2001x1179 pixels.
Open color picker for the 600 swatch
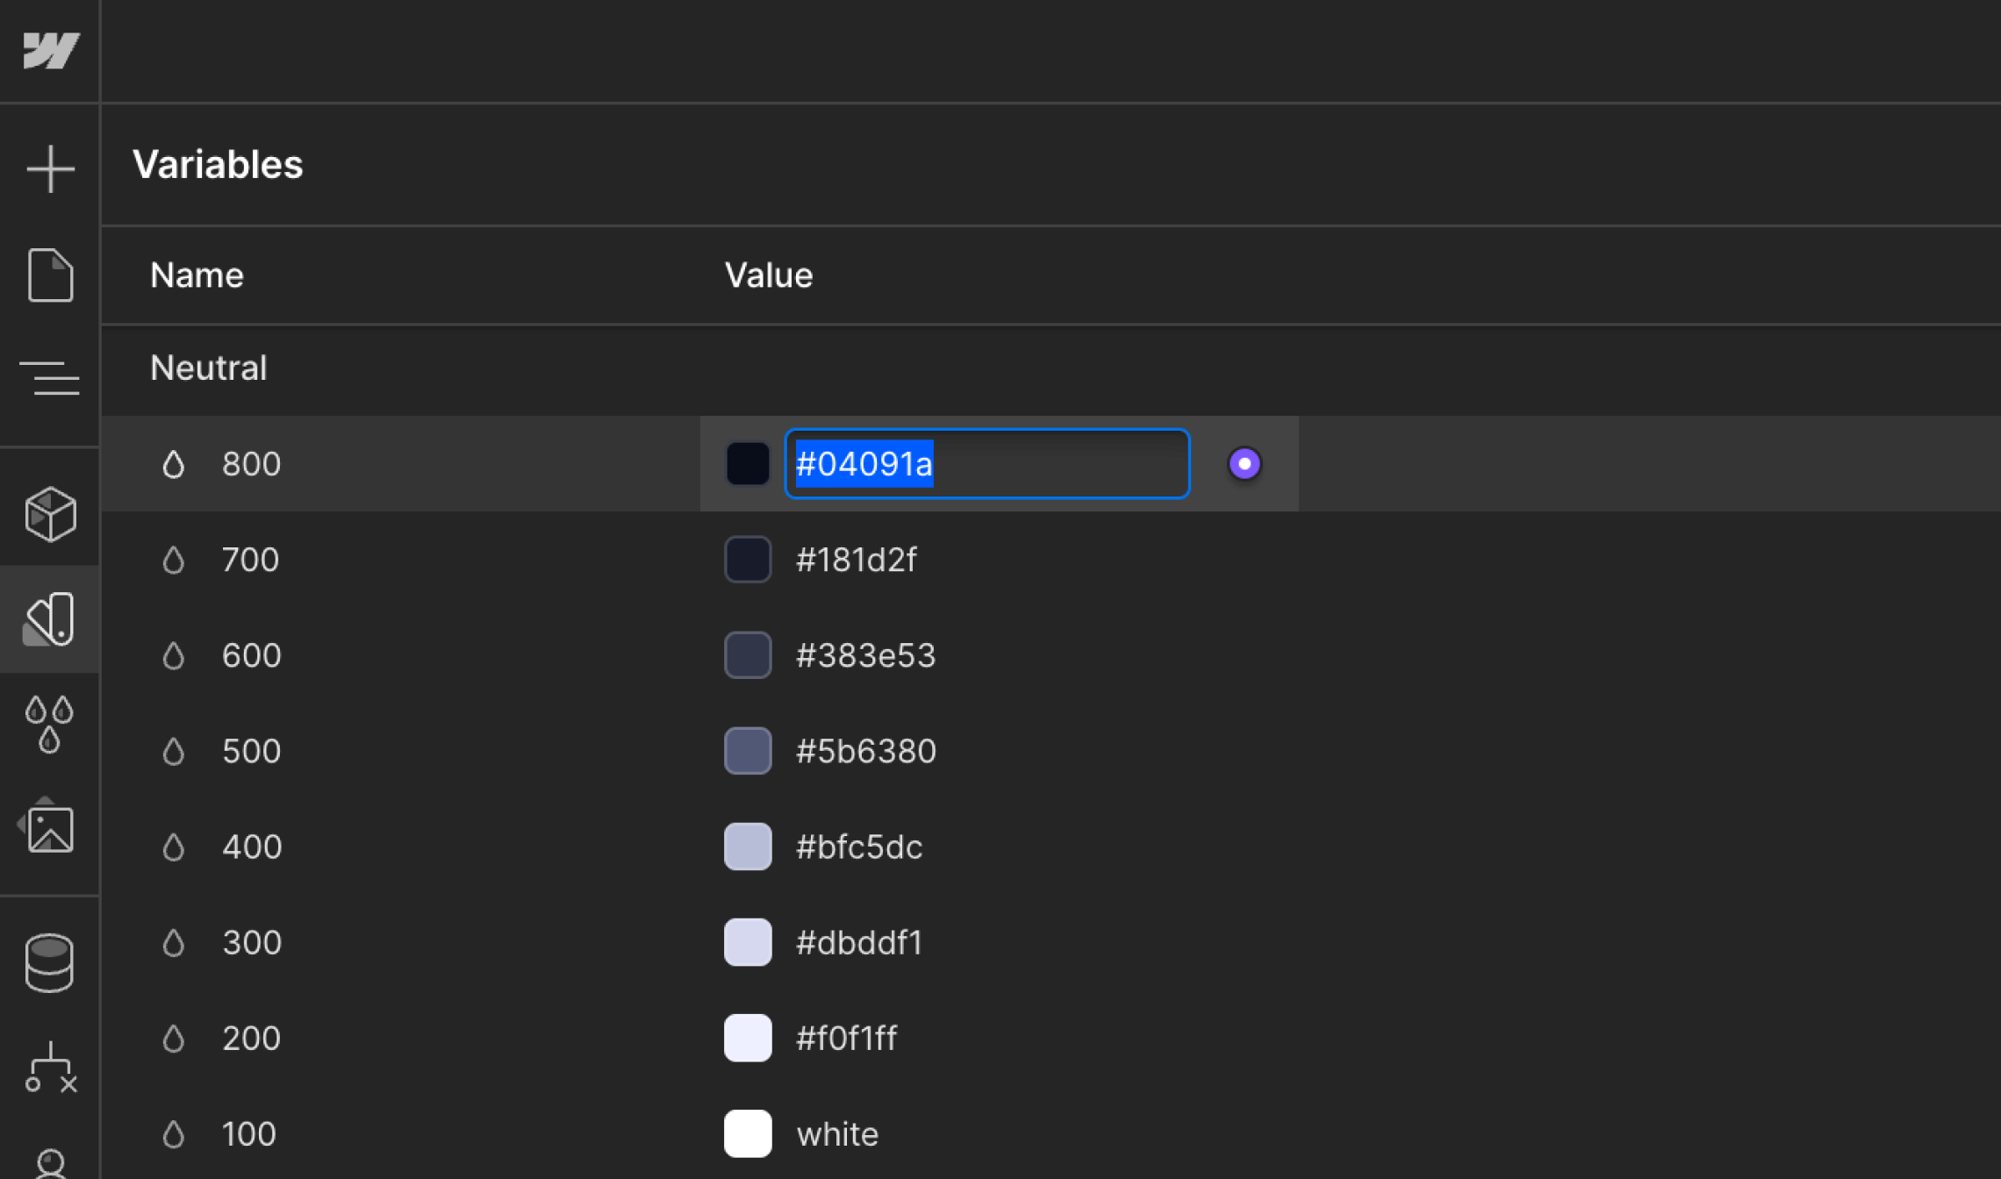coord(748,654)
